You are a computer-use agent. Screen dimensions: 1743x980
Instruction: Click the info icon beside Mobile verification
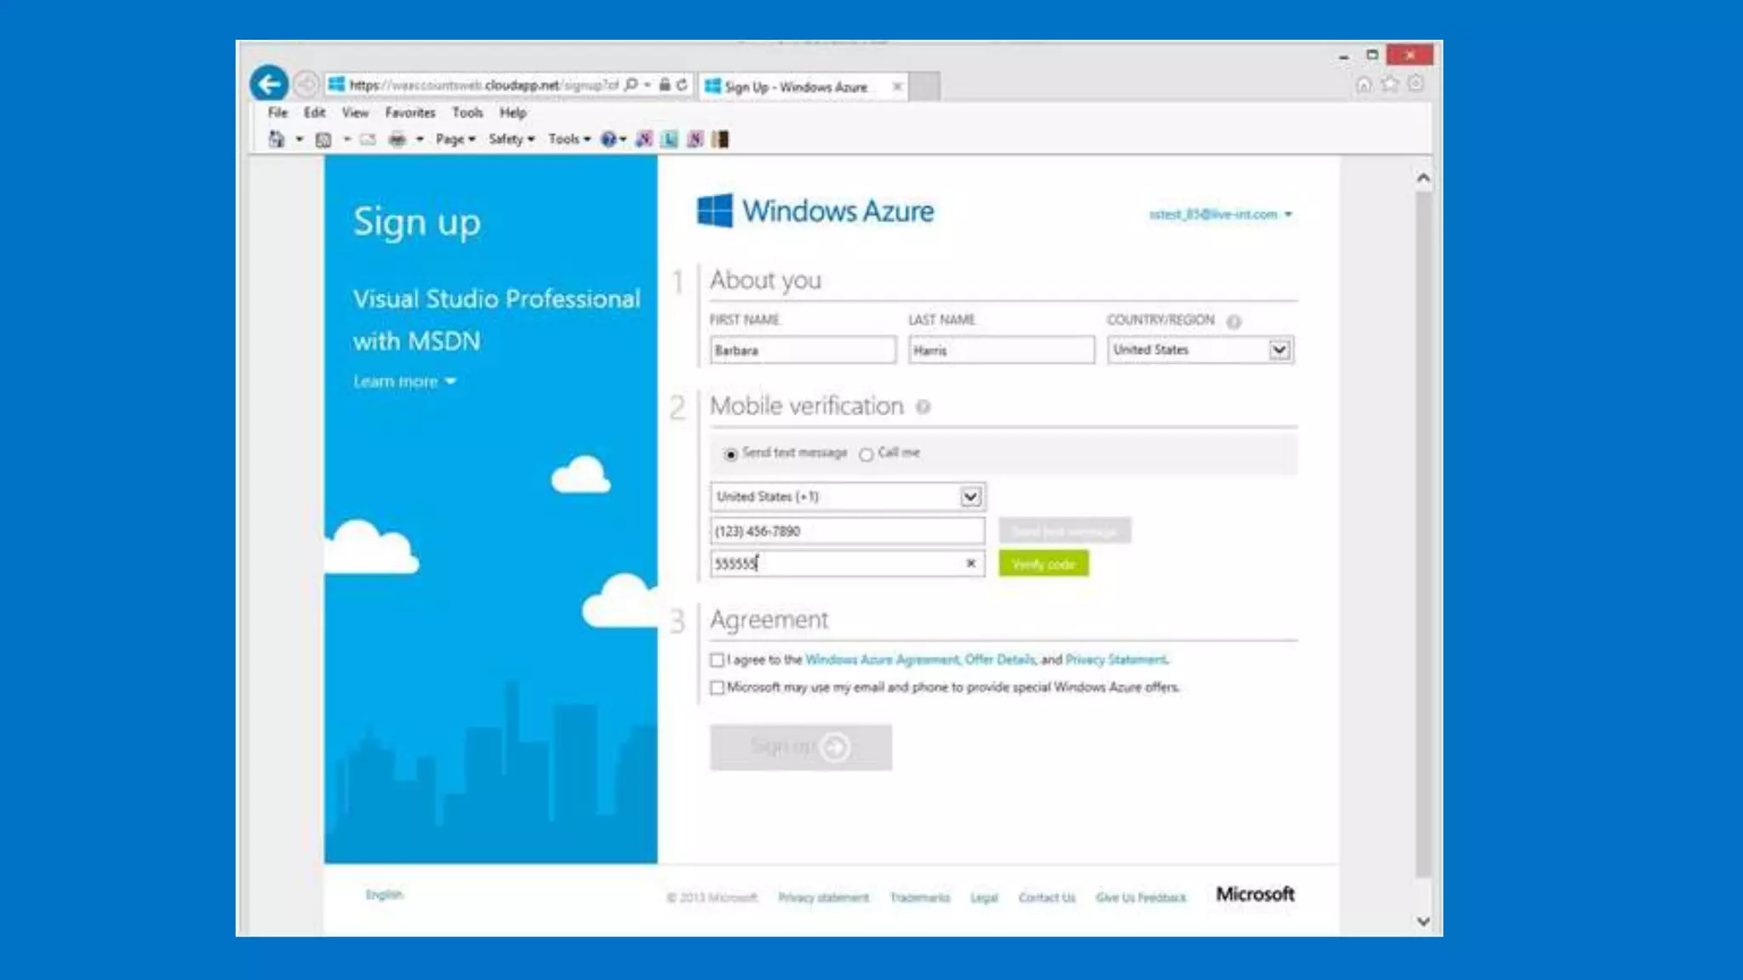tap(923, 407)
